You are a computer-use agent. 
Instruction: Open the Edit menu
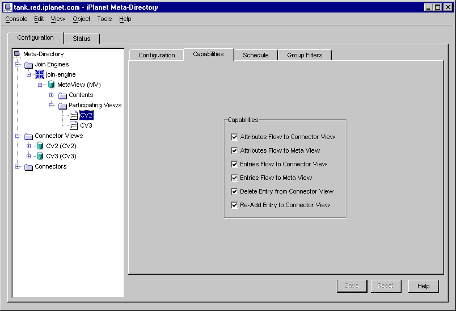coord(39,19)
